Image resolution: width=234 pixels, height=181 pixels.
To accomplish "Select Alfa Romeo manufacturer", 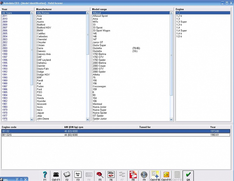I will (x=61, y=13).
